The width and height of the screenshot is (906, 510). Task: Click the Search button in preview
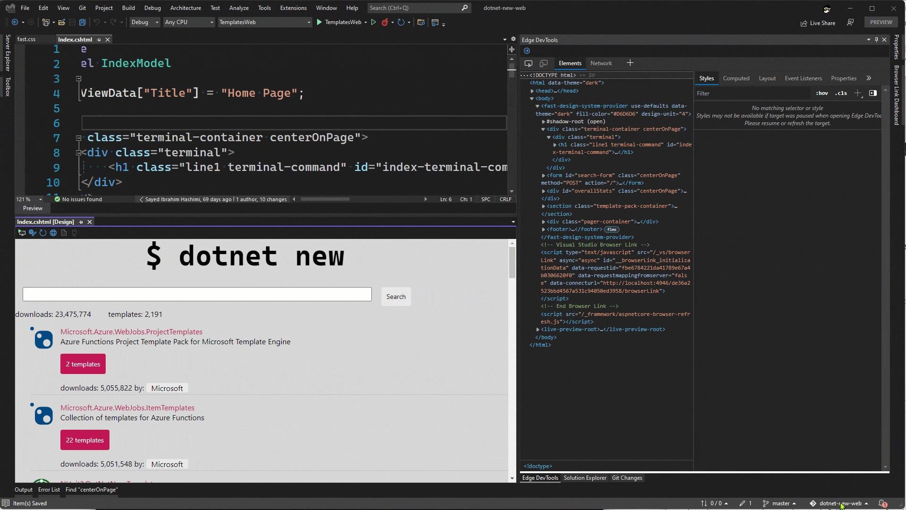click(x=395, y=297)
